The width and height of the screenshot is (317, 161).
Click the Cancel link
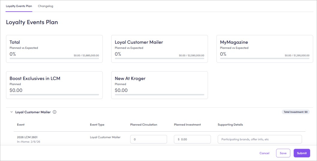[x=264, y=153]
